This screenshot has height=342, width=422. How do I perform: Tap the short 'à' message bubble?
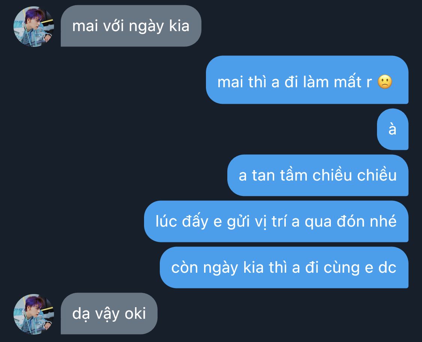coord(393,129)
